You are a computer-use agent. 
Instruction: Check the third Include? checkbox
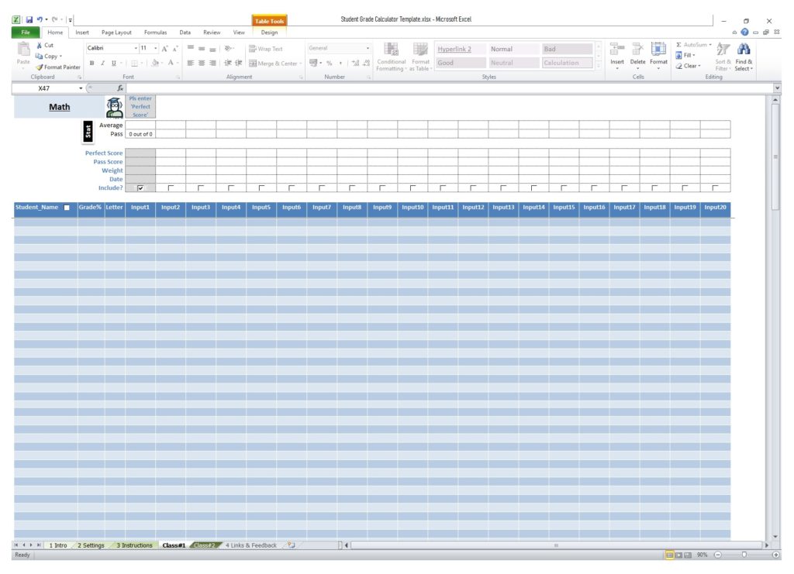(x=200, y=187)
